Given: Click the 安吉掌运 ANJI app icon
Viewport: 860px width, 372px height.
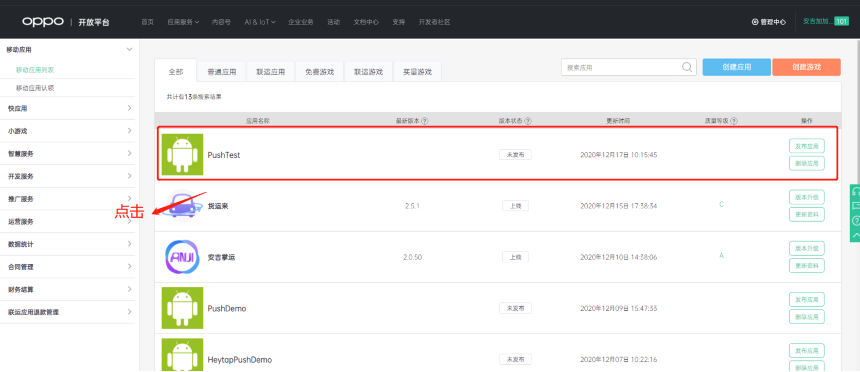Looking at the screenshot, I should pyautogui.click(x=182, y=257).
